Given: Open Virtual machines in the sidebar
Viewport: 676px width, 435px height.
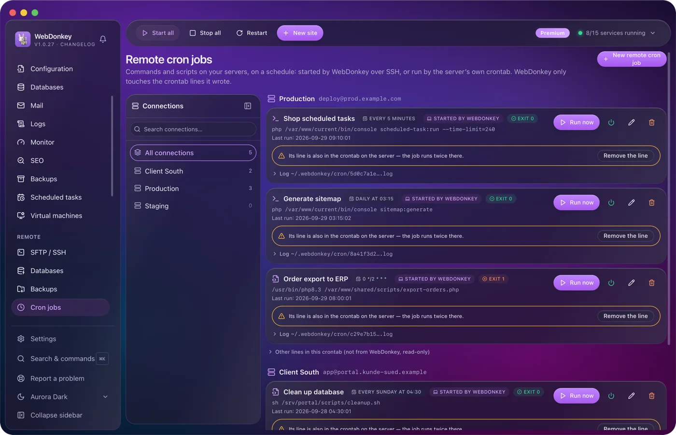Looking at the screenshot, I should [61, 216].
